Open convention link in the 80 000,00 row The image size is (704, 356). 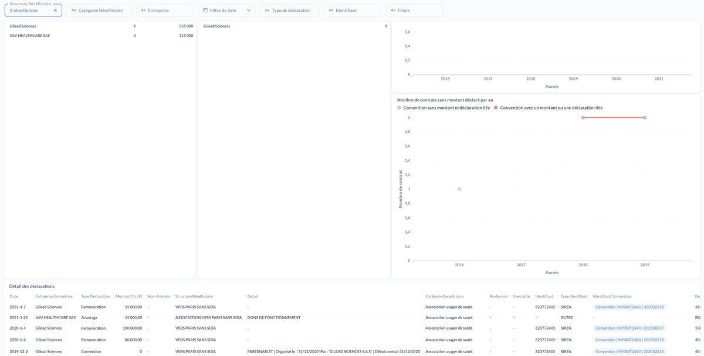point(629,340)
